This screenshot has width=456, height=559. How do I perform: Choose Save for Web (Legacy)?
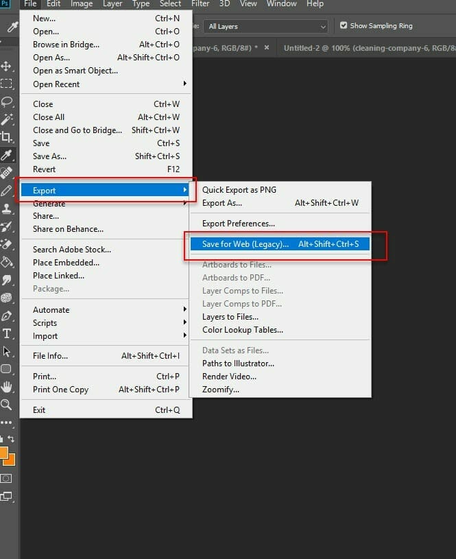click(280, 244)
